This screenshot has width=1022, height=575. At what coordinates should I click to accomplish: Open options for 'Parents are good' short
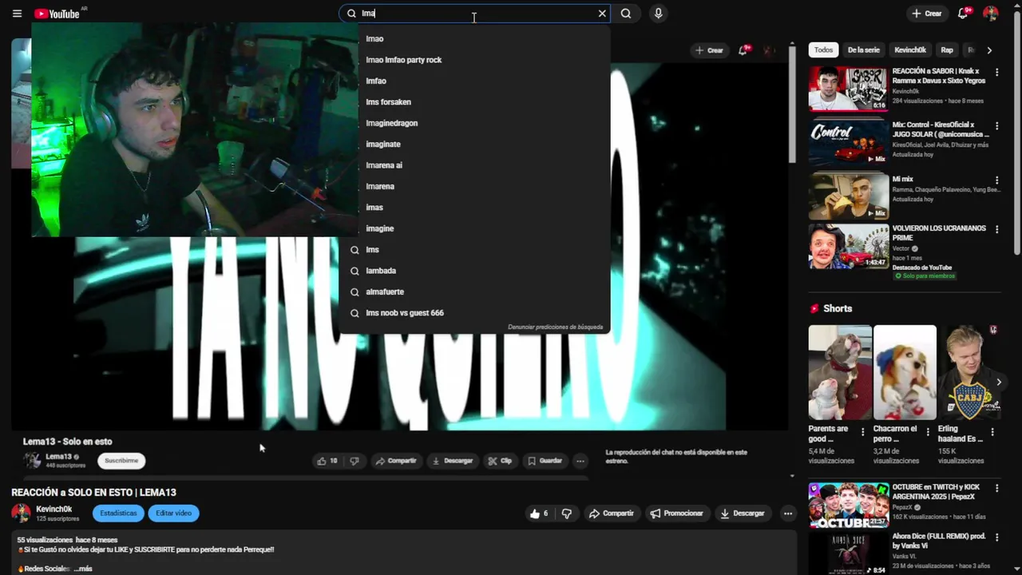pos(862,432)
